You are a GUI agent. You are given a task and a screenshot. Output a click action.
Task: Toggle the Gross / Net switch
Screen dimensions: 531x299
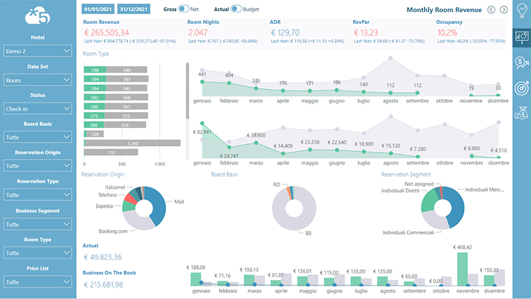(184, 9)
